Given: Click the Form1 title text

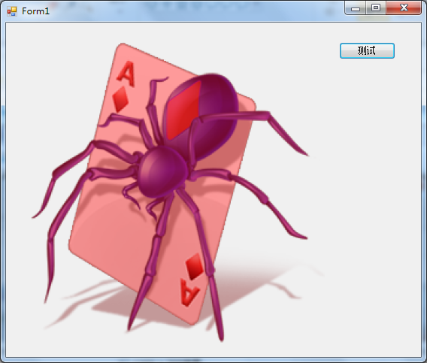Looking at the screenshot, I should point(35,11).
